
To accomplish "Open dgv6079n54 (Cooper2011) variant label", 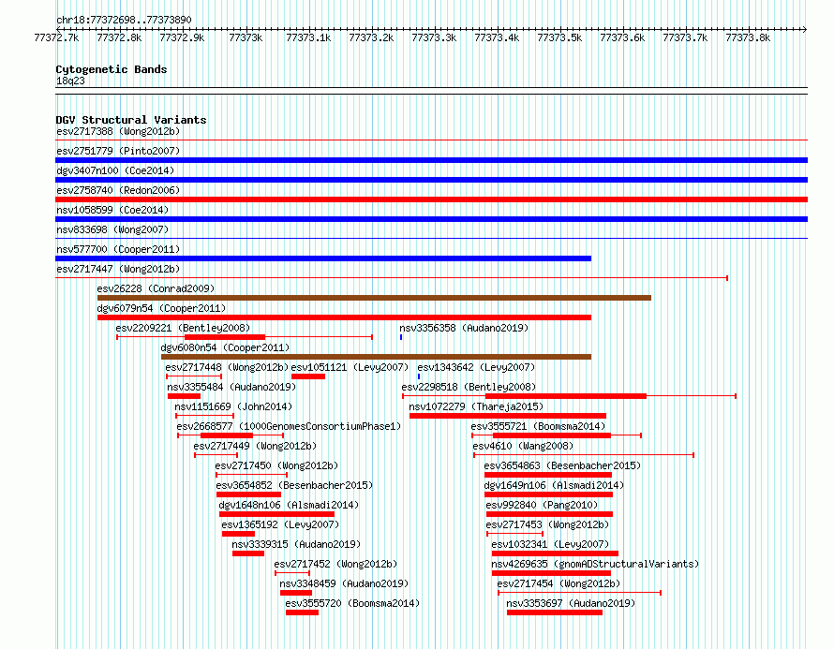I will coord(161,308).
